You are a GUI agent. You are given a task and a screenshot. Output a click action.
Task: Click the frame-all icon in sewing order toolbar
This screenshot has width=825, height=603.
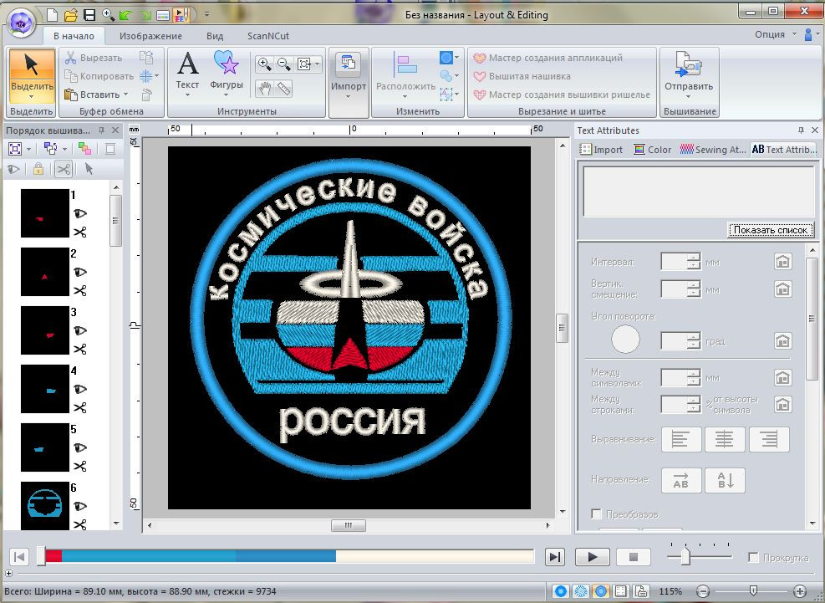pyautogui.click(x=15, y=149)
